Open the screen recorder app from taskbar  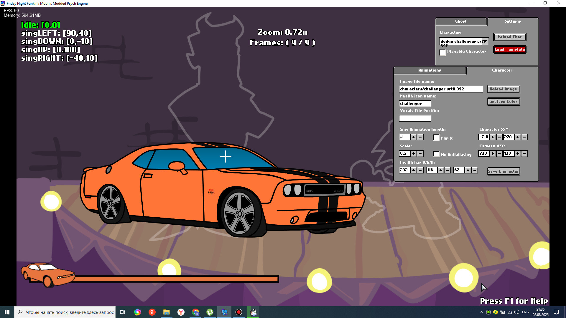(238, 312)
